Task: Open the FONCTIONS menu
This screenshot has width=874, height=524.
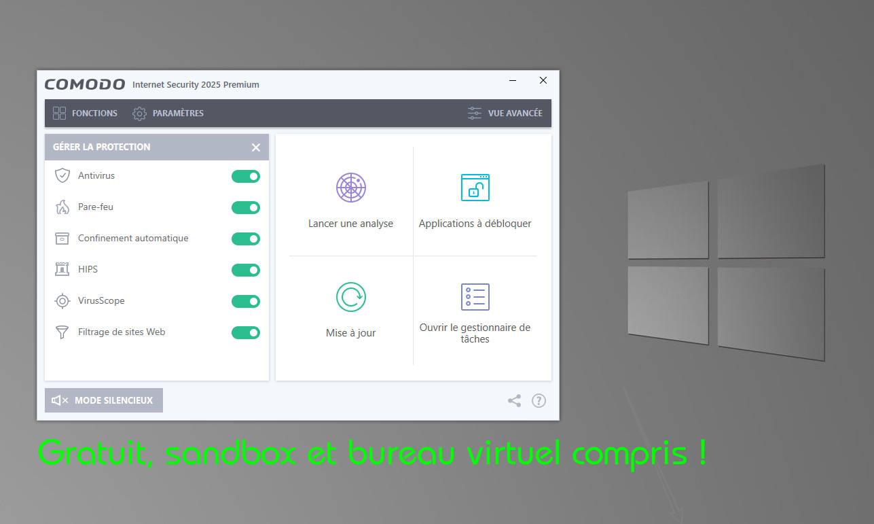Action: 85,113
